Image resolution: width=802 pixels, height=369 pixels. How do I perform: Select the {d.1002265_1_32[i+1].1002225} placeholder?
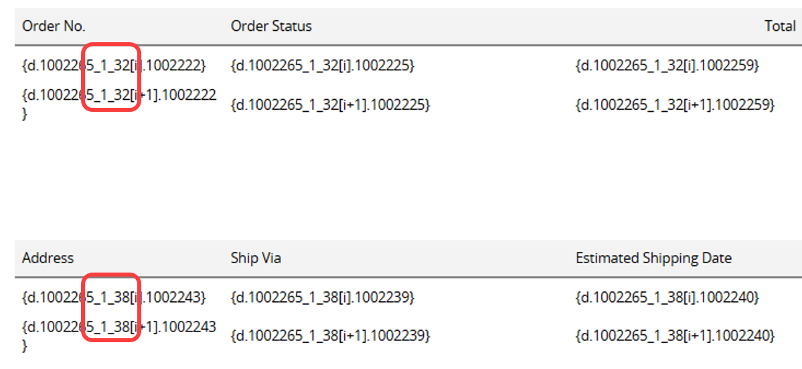click(x=331, y=105)
